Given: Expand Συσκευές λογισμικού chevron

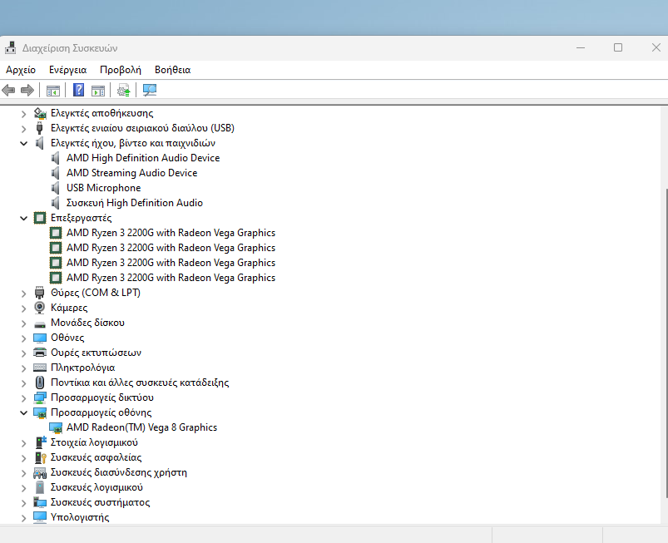Looking at the screenshot, I should (x=24, y=488).
